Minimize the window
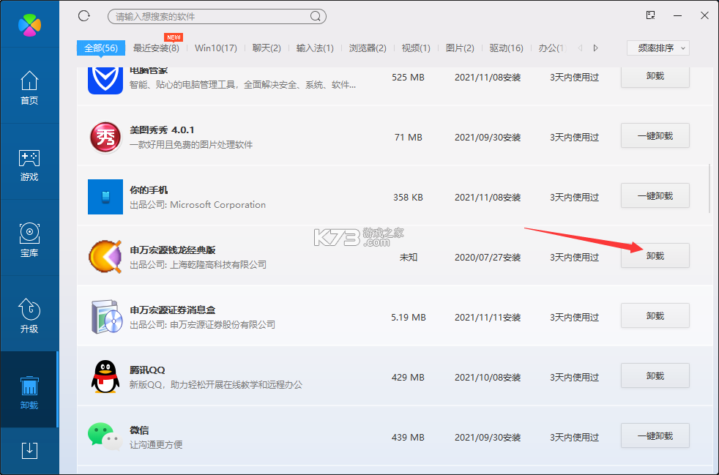The image size is (719, 475). [x=678, y=16]
